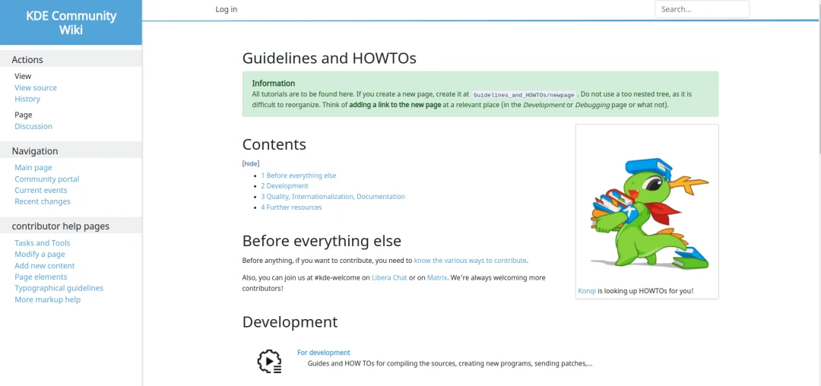View Recent changes
The image size is (821, 386).
[x=43, y=202]
